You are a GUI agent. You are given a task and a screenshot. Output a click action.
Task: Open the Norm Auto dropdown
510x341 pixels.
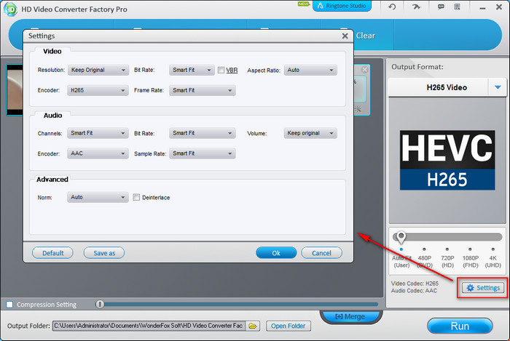pos(98,197)
